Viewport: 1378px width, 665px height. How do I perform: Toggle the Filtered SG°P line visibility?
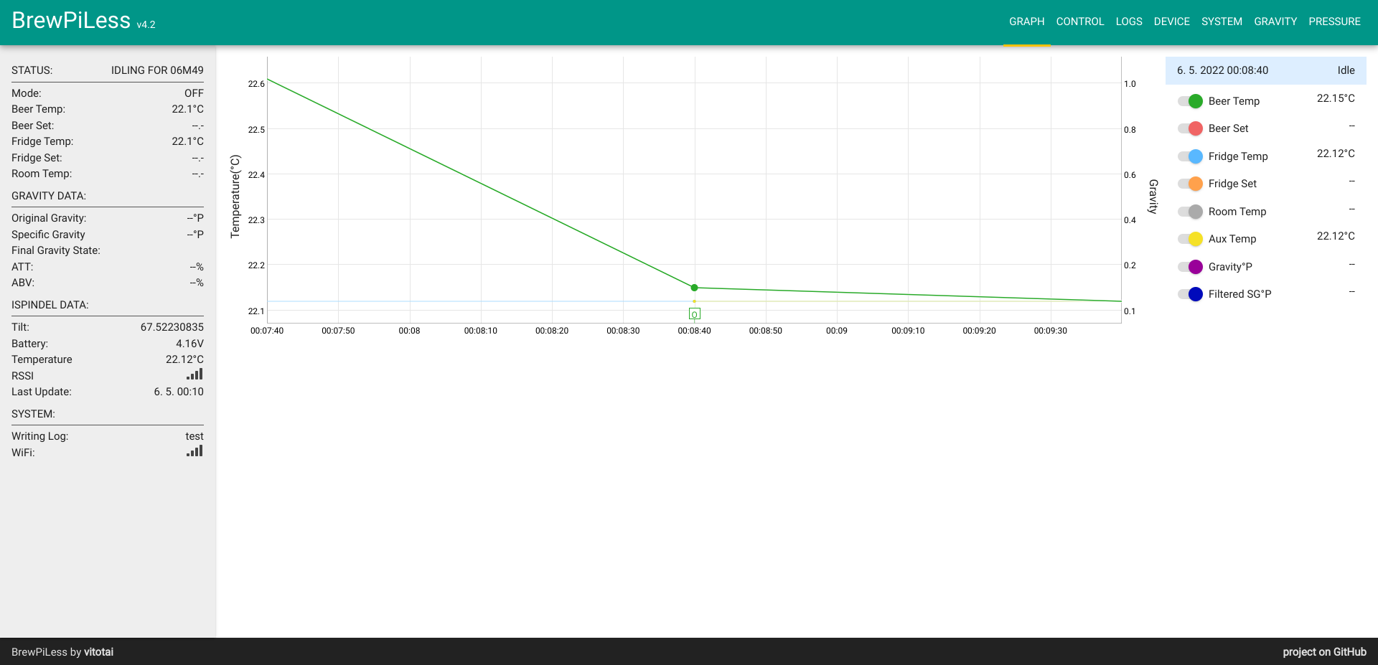pyautogui.click(x=1190, y=294)
